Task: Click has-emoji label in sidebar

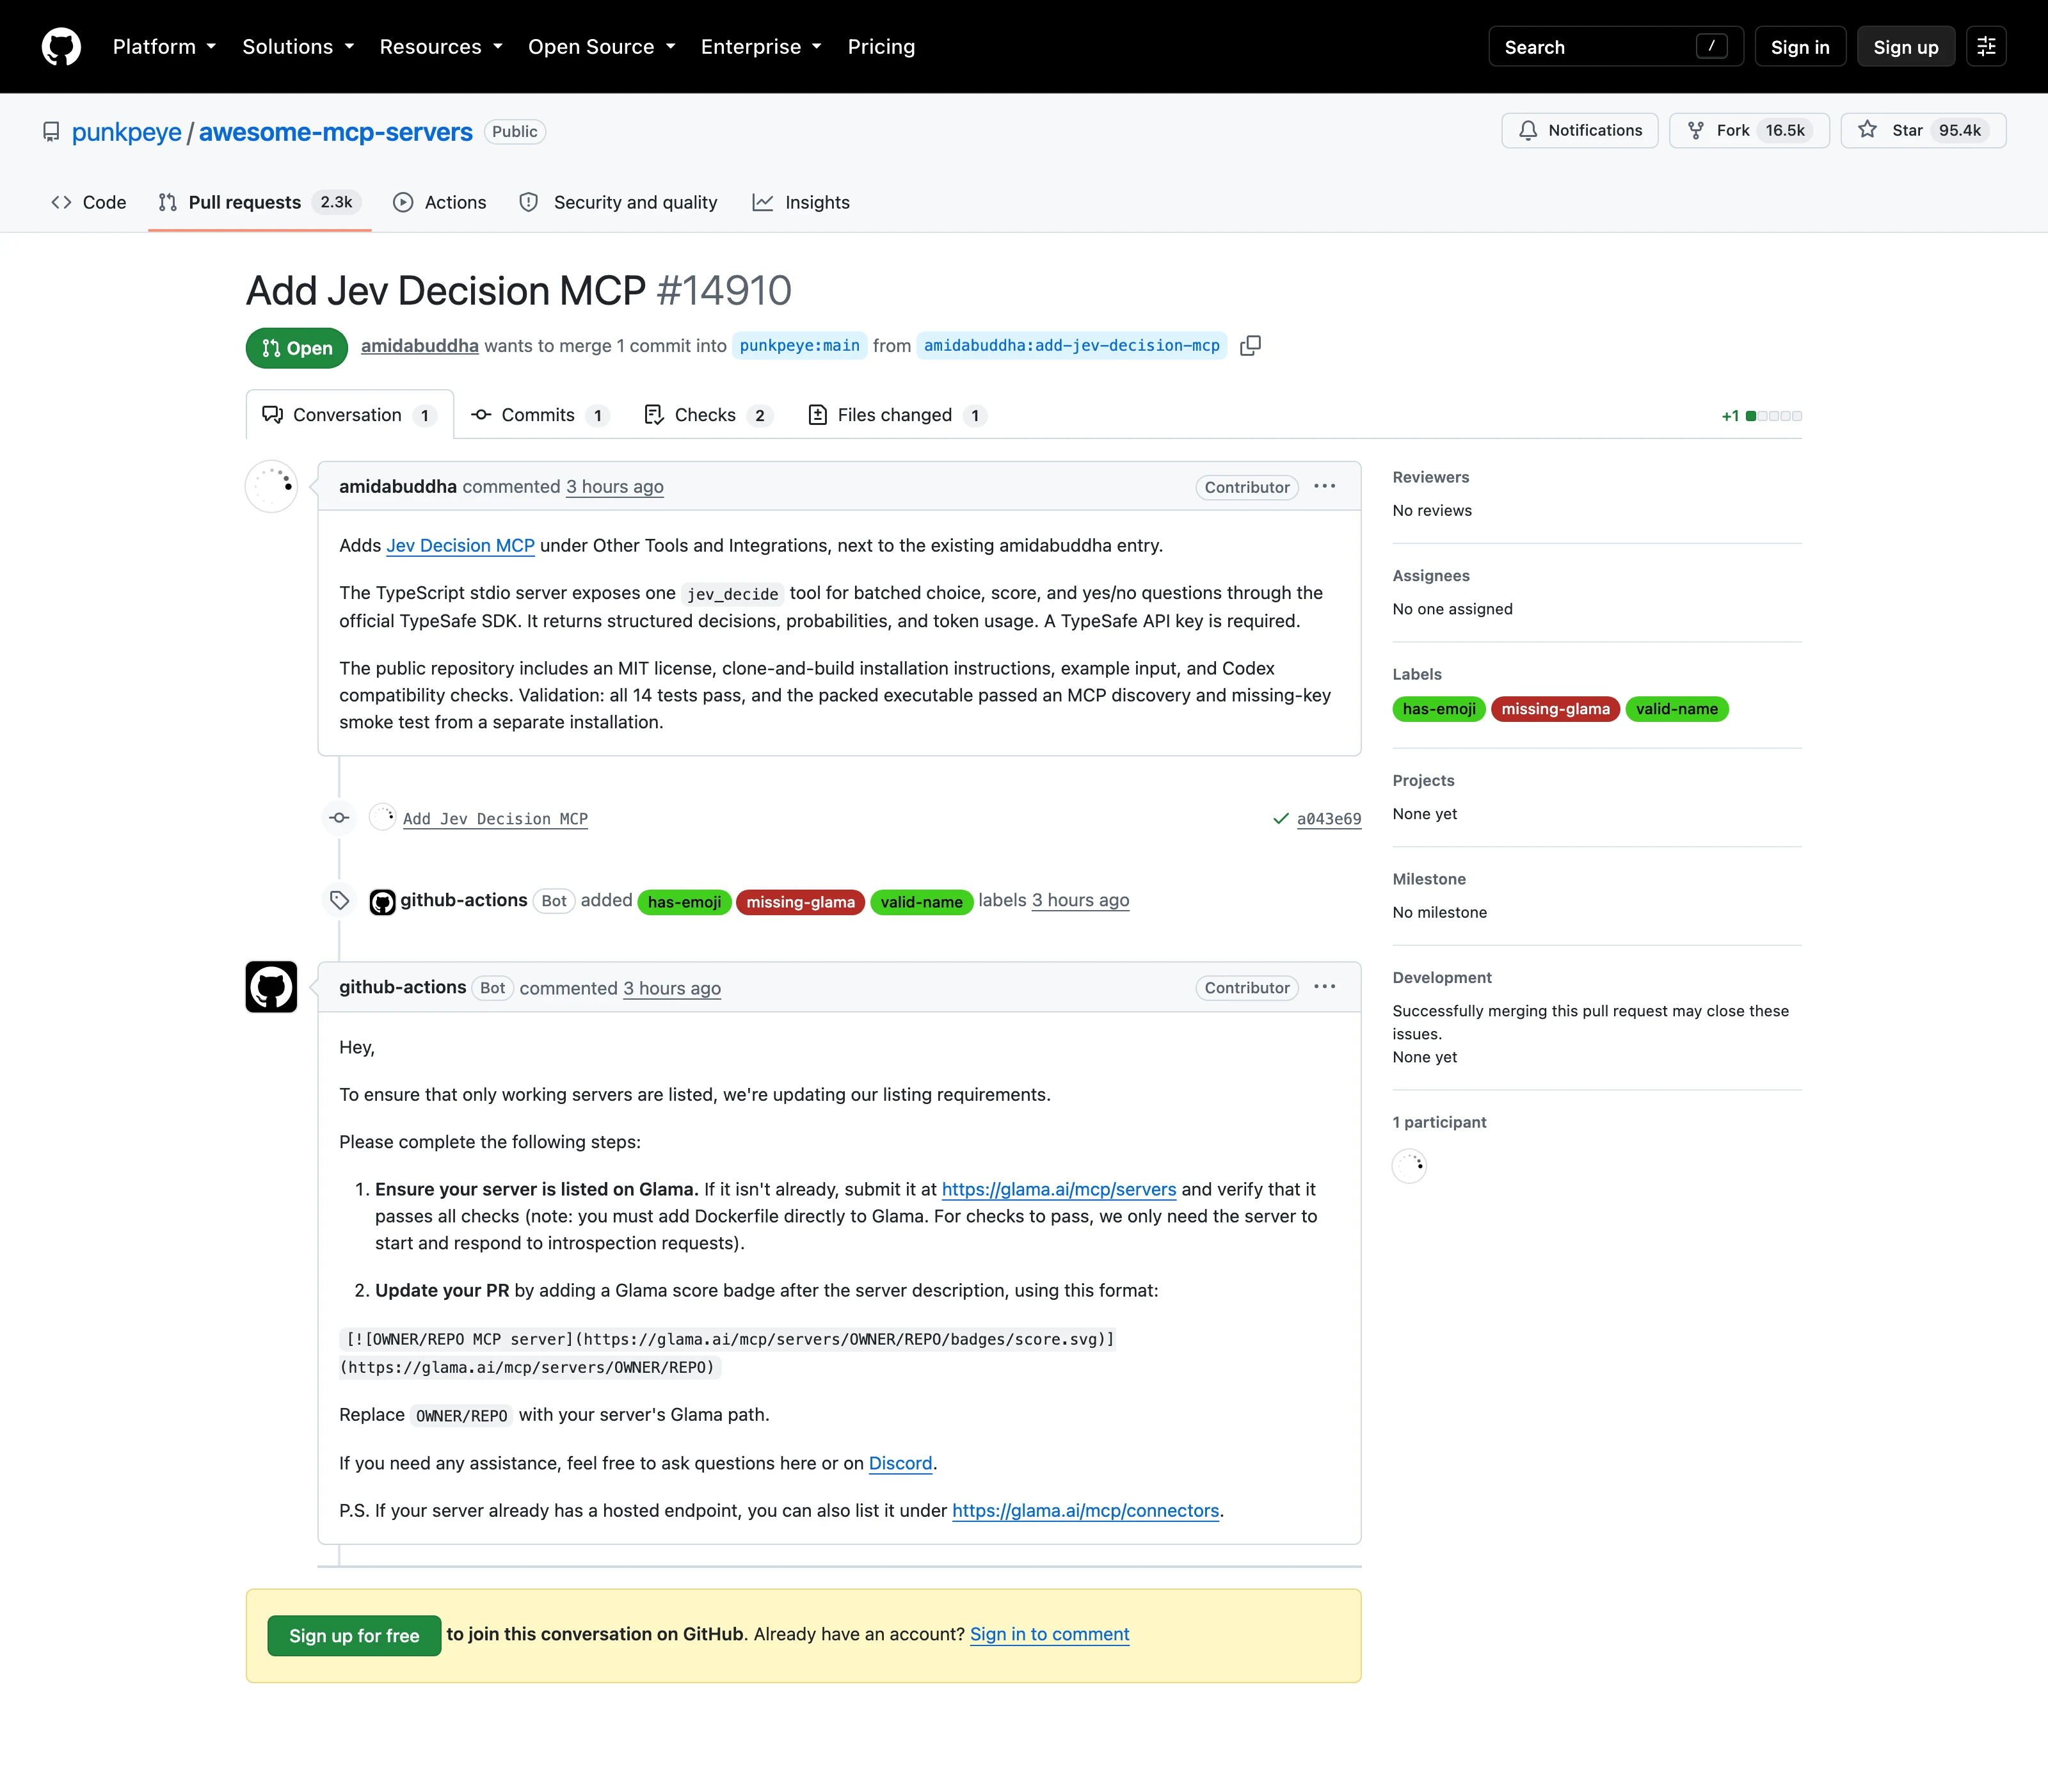Action: tap(1439, 709)
